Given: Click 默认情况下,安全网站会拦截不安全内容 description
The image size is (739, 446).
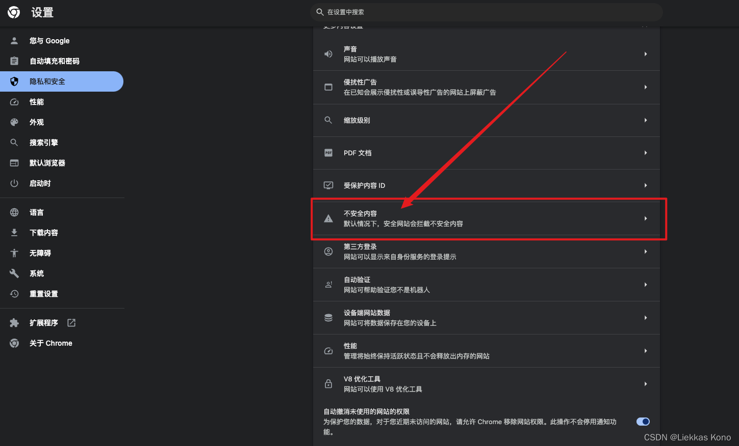Looking at the screenshot, I should (403, 224).
